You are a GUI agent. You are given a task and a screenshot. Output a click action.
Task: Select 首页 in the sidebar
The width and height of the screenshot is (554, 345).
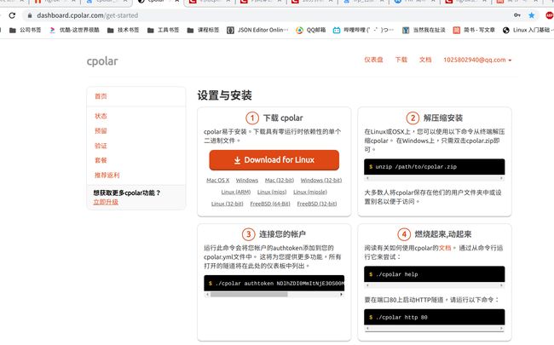[x=101, y=96]
